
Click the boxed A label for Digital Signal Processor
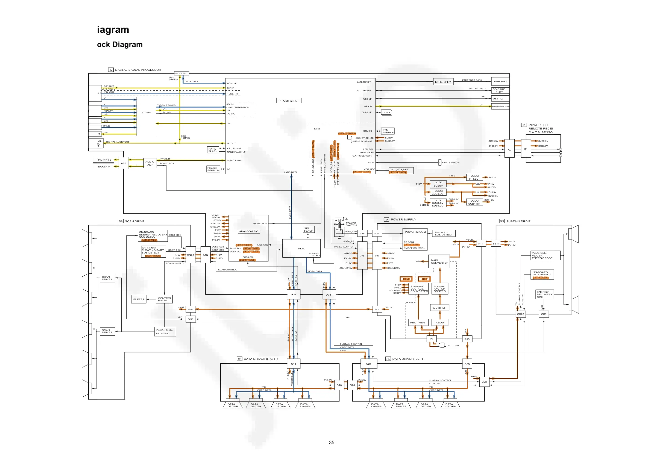(111, 70)
